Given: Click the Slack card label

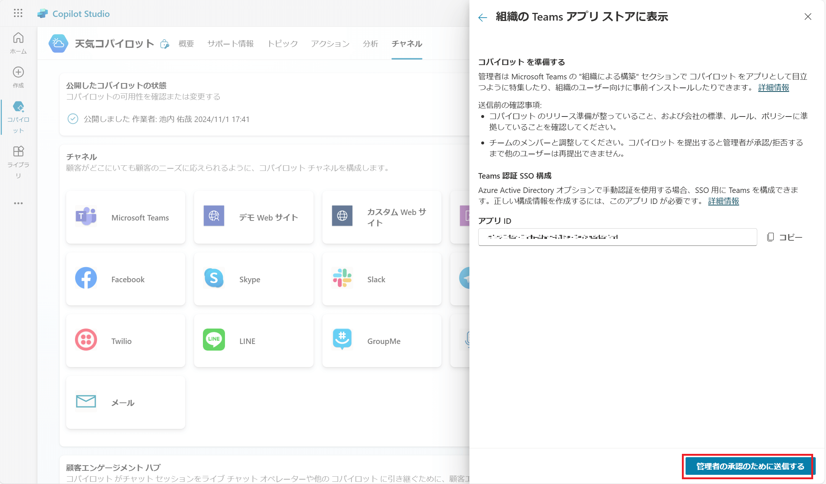Looking at the screenshot, I should click(x=376, y=279).
